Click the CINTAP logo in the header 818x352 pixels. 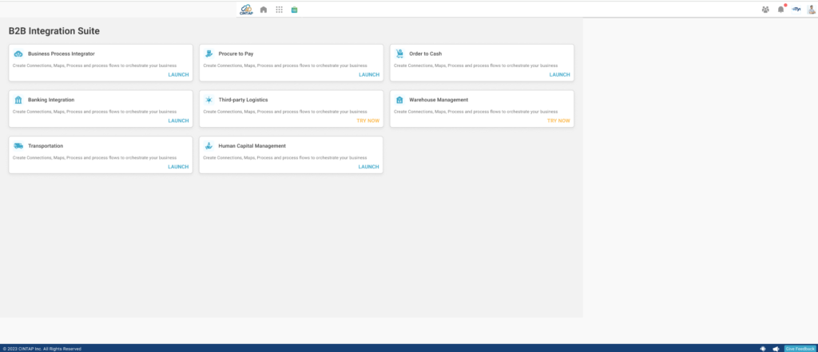(x=246, y=10)
